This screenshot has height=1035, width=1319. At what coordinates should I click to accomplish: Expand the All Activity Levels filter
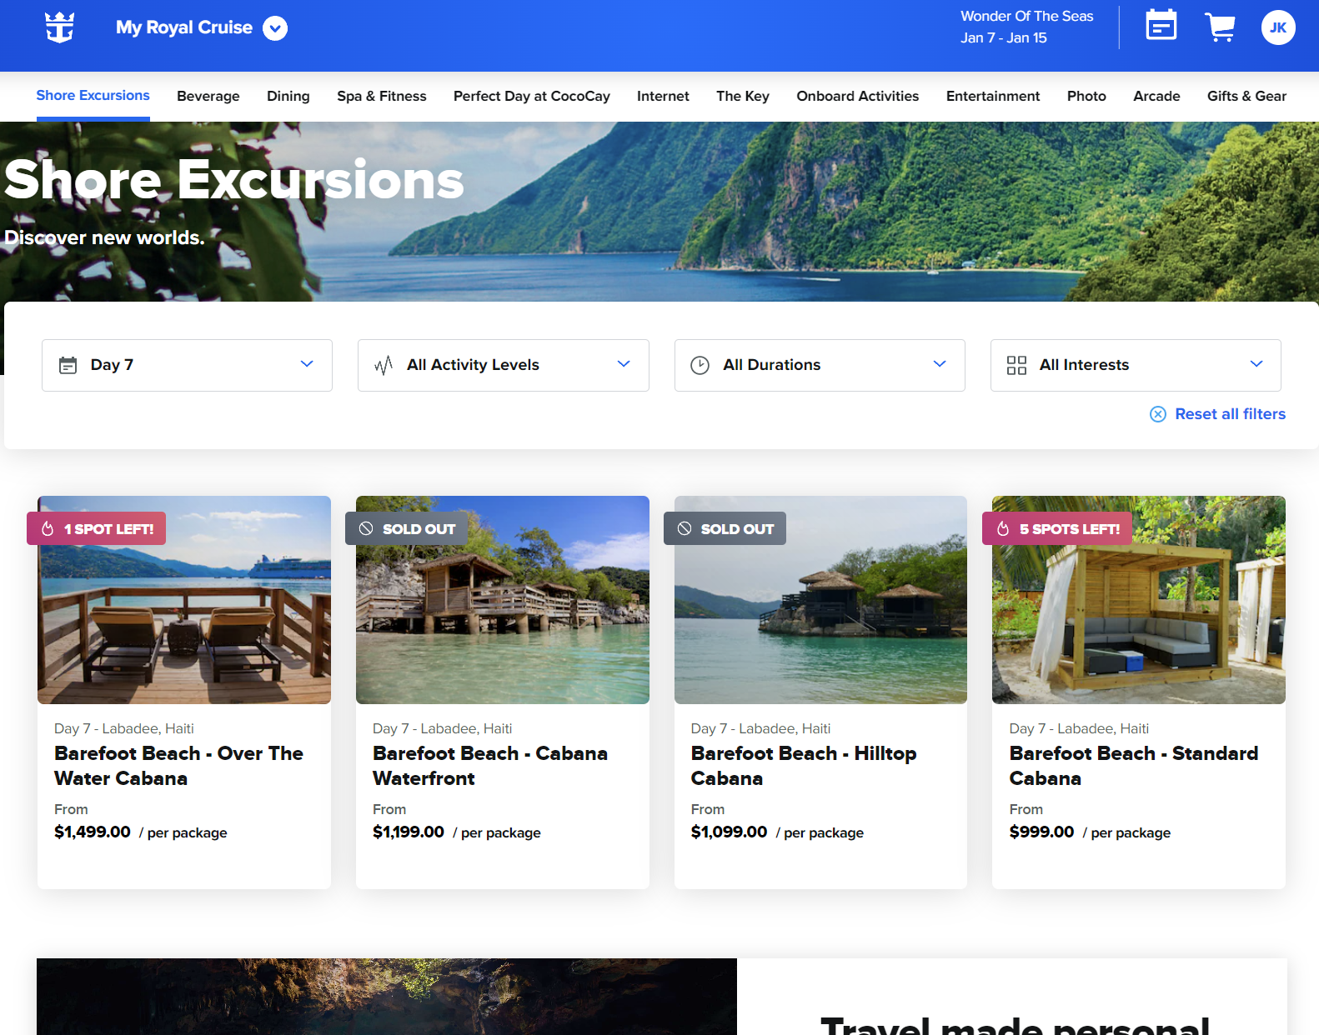[x=503, y=365]
